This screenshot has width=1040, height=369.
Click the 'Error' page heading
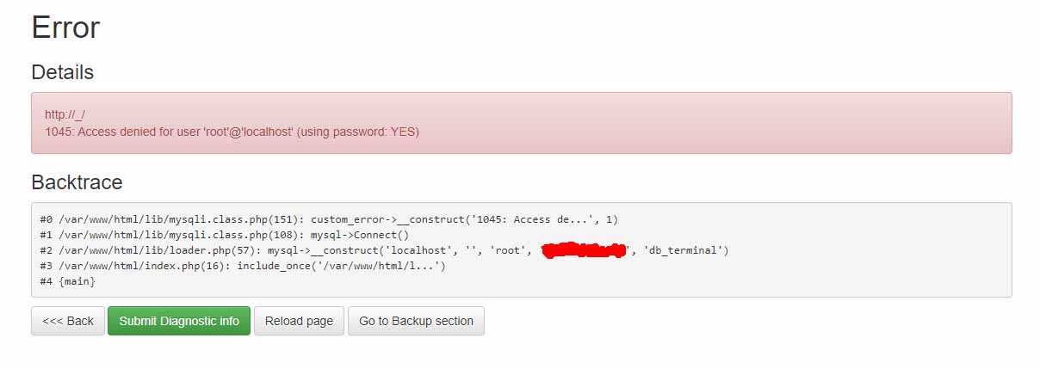click(65, 28)
